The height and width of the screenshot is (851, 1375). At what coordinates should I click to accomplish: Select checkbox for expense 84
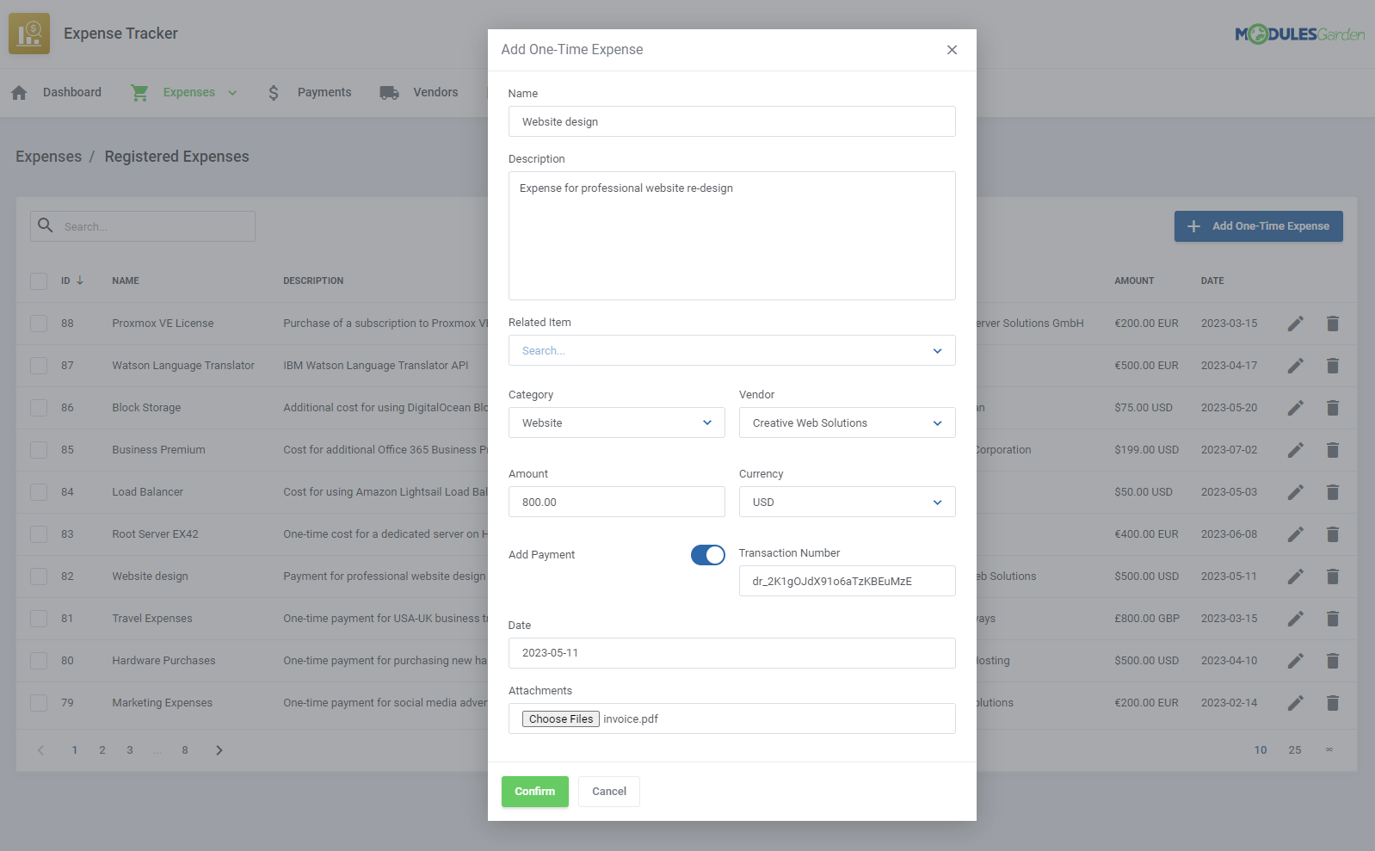(39, 492)
